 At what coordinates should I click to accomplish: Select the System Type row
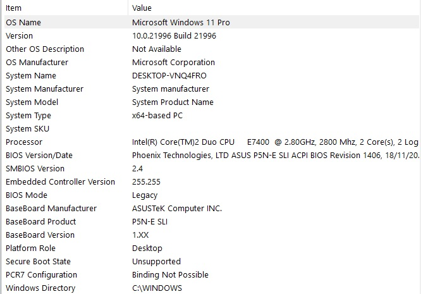[212, 116]
